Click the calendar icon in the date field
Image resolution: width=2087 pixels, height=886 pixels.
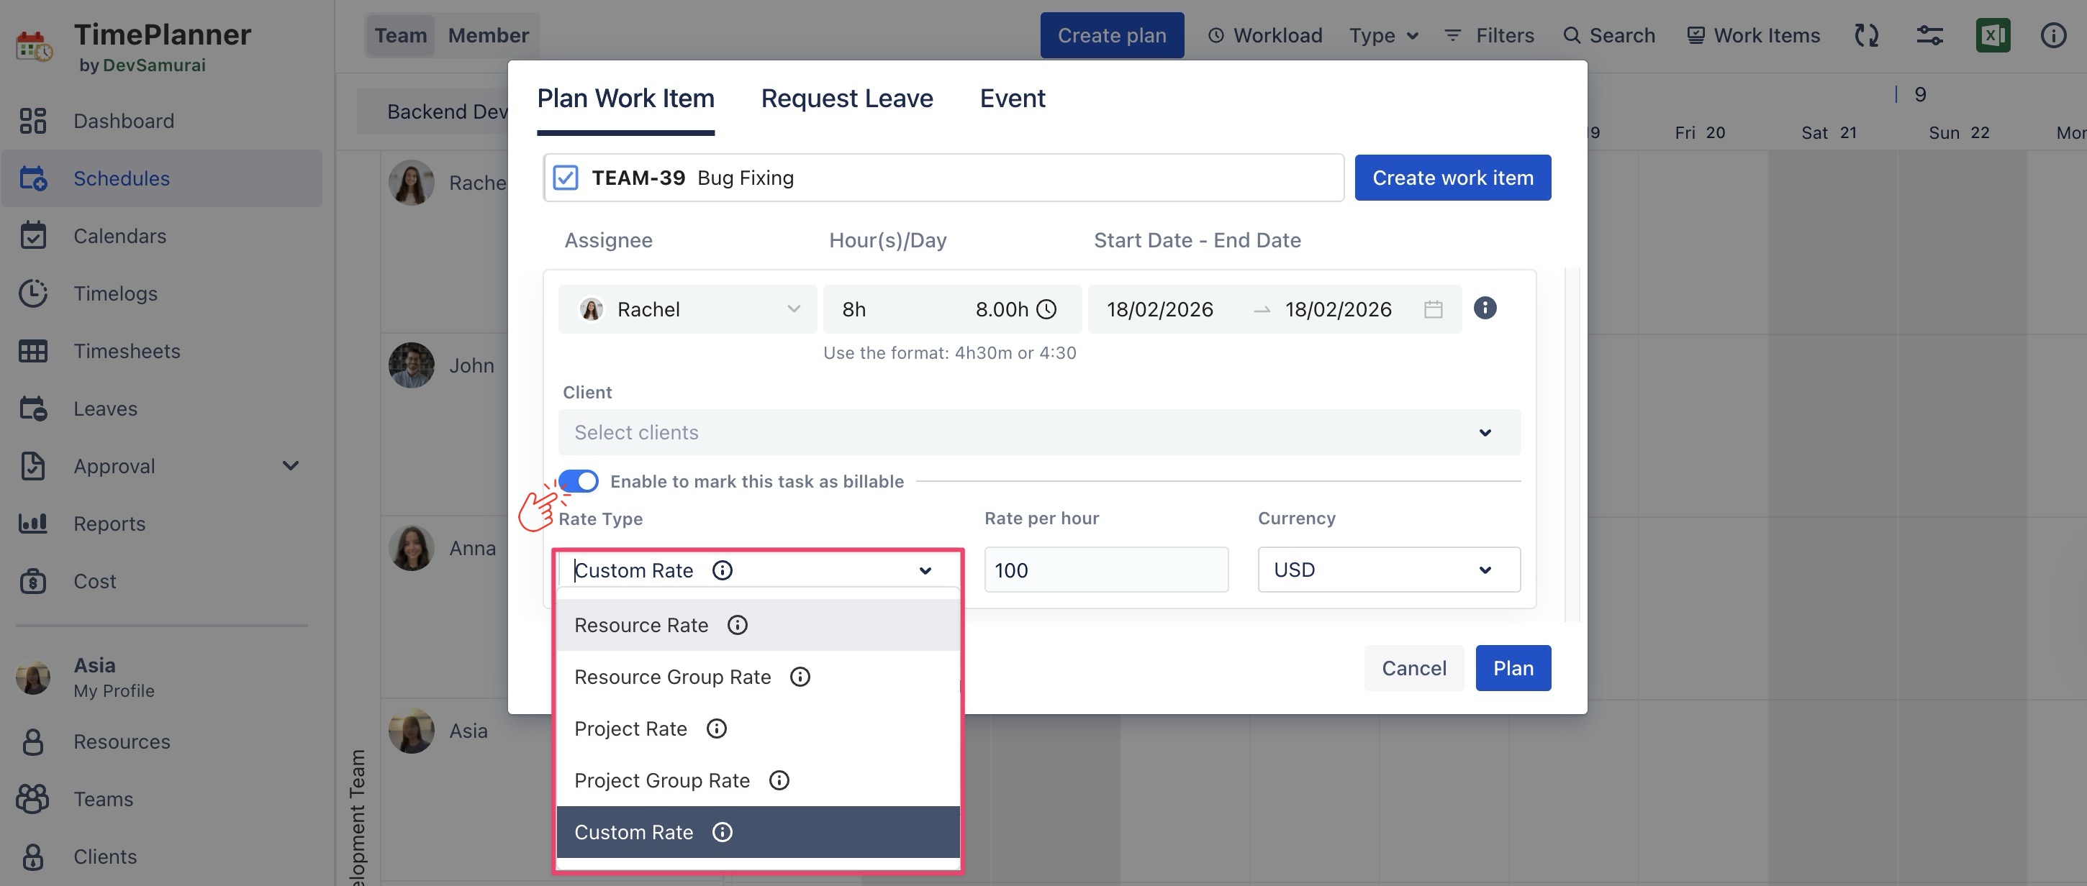(x=1432, y=309)
